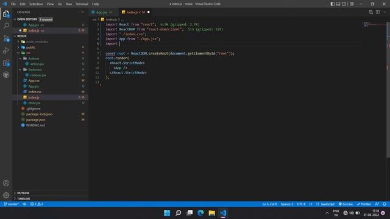Viewport: 390px width, 219px height.
Task: Open App.css in the explorer tree
Action: click(50, 81)
